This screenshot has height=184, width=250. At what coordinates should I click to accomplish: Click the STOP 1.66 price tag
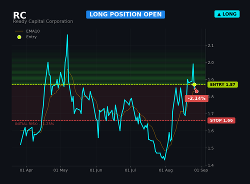[x=221, y=120]
